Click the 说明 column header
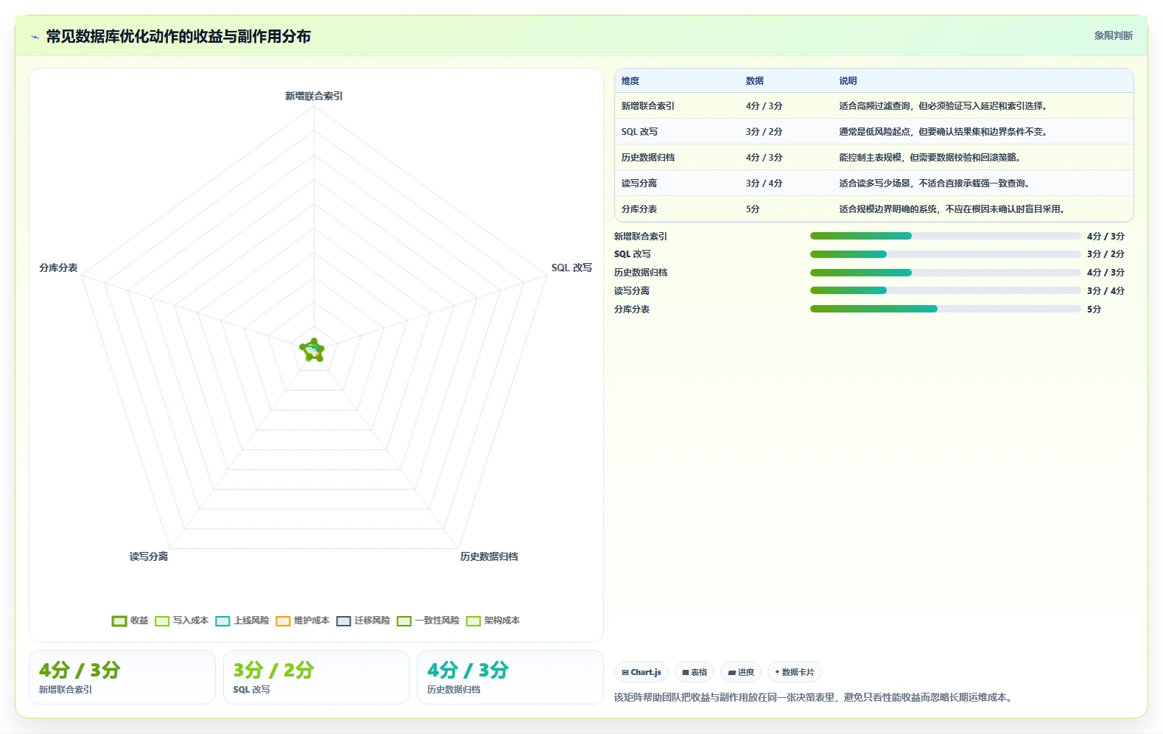The height and width of the screenshot is (734, 1163). coord(848,81)
